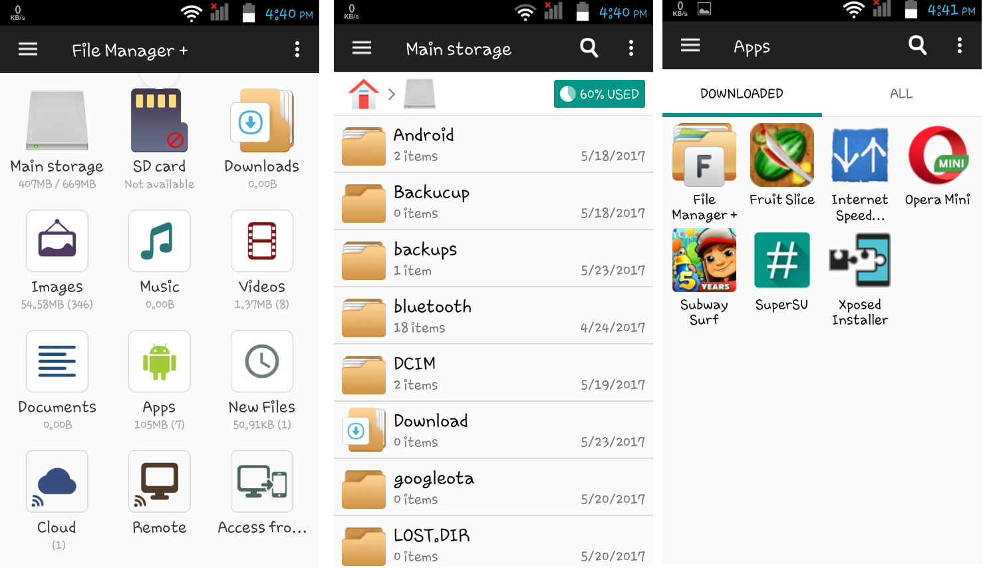Open the Remote icon

click(160, 482)
